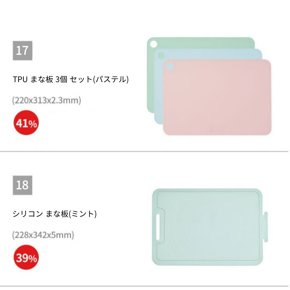Click the gray number 18 badge

22,185
